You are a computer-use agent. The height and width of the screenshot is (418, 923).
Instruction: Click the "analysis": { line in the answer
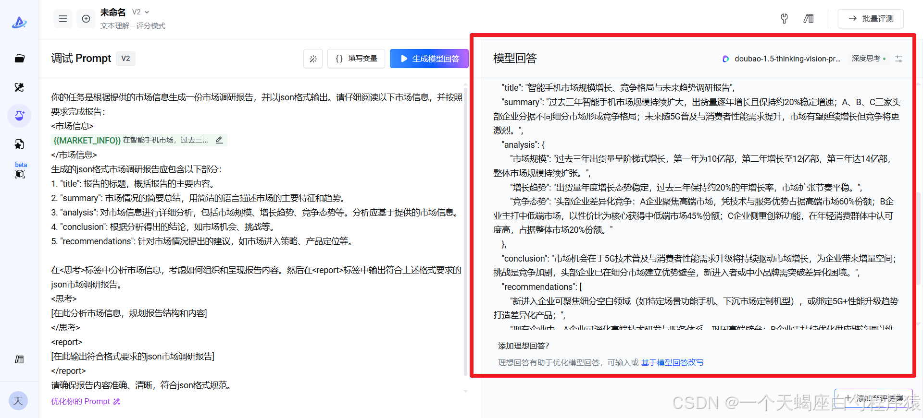523,145
